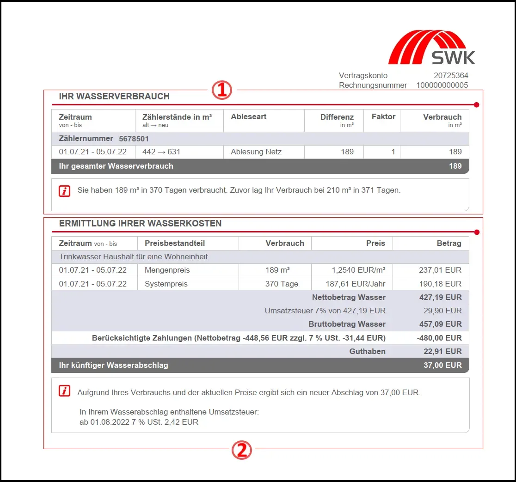516x482 pixels.
Task: Click the circled number 1 marker
Action: [221, 90]
